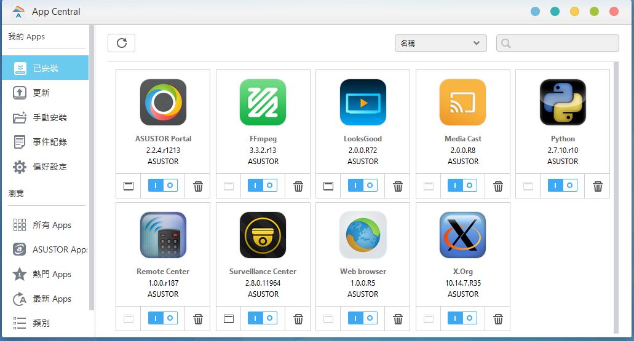Select the 已安裝 sidebar item
This screenshot has width=634, height=341.
(46, 68)
